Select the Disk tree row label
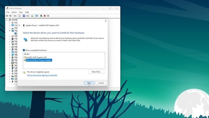209x118 pixels. [16, 28]
